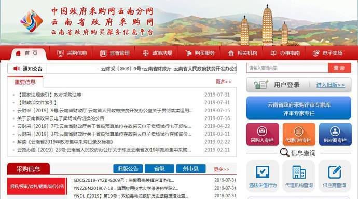Click the monitor icon beside 采购信息
358x199 pixels.
coord(60,54)
